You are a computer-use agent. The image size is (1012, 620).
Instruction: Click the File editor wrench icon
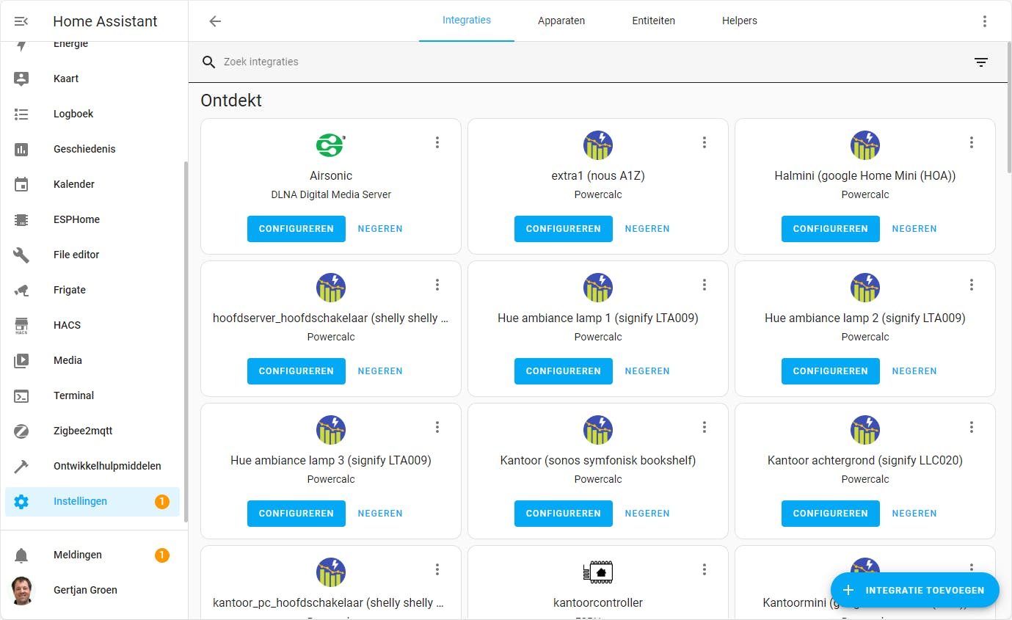[x=21, y=255]
